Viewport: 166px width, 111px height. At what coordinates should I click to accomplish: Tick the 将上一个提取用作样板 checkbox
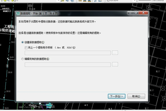tap(26, 48)
